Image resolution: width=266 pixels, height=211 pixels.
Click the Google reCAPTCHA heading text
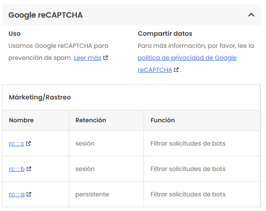pyautogui.click(x=46, y=15)
